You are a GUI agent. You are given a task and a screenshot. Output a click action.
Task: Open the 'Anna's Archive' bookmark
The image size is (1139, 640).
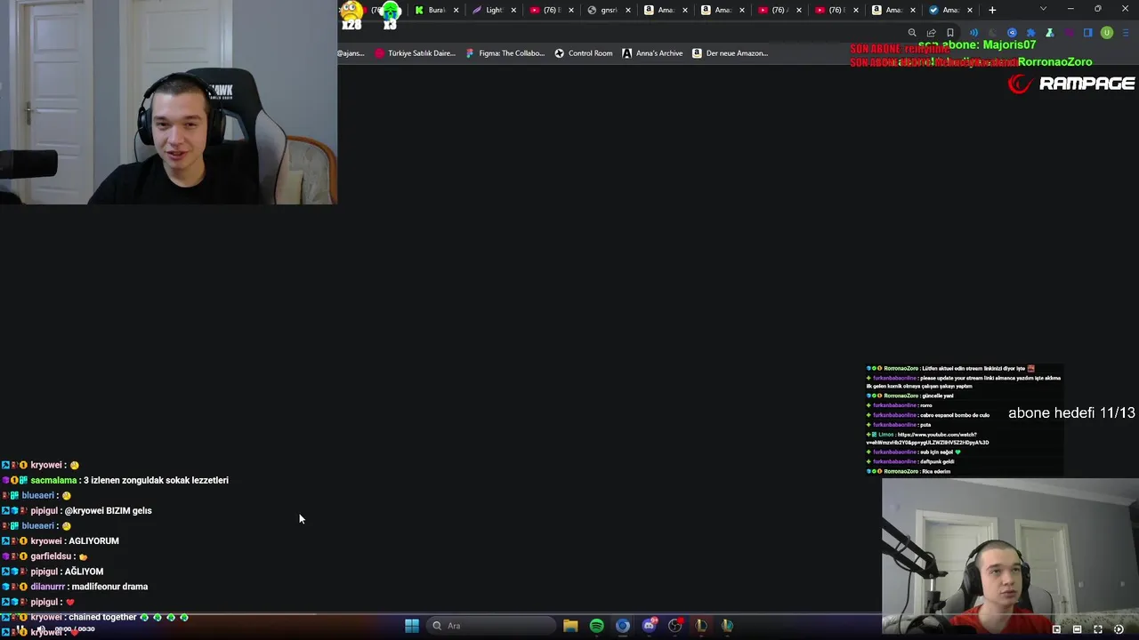coord(652,53)
